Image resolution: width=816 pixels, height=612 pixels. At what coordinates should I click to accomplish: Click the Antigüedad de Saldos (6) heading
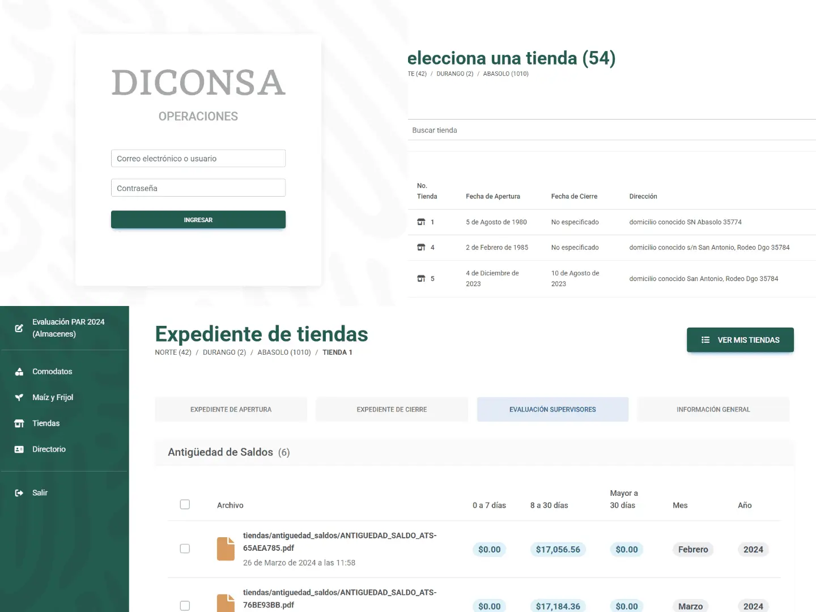click(229, 452)
